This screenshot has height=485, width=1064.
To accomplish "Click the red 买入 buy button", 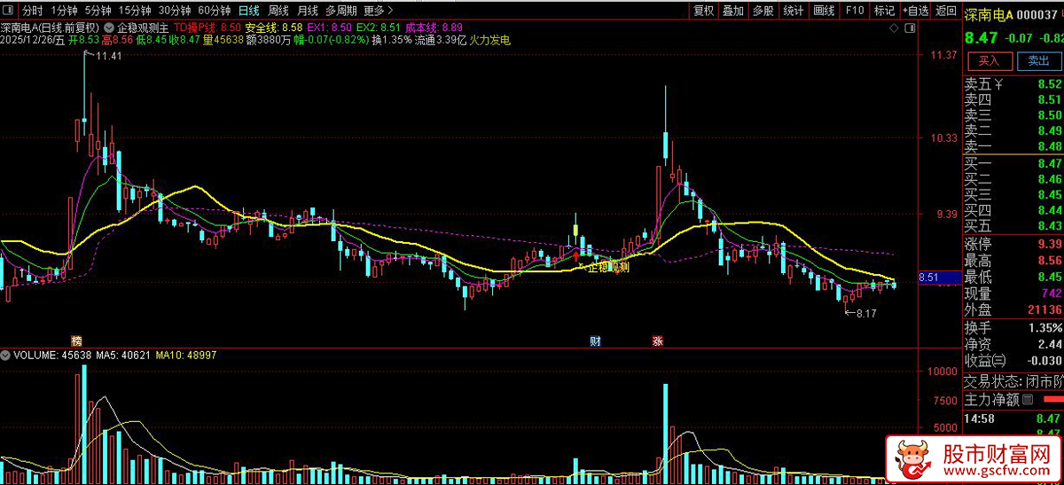I will click(x=989, y=60).
